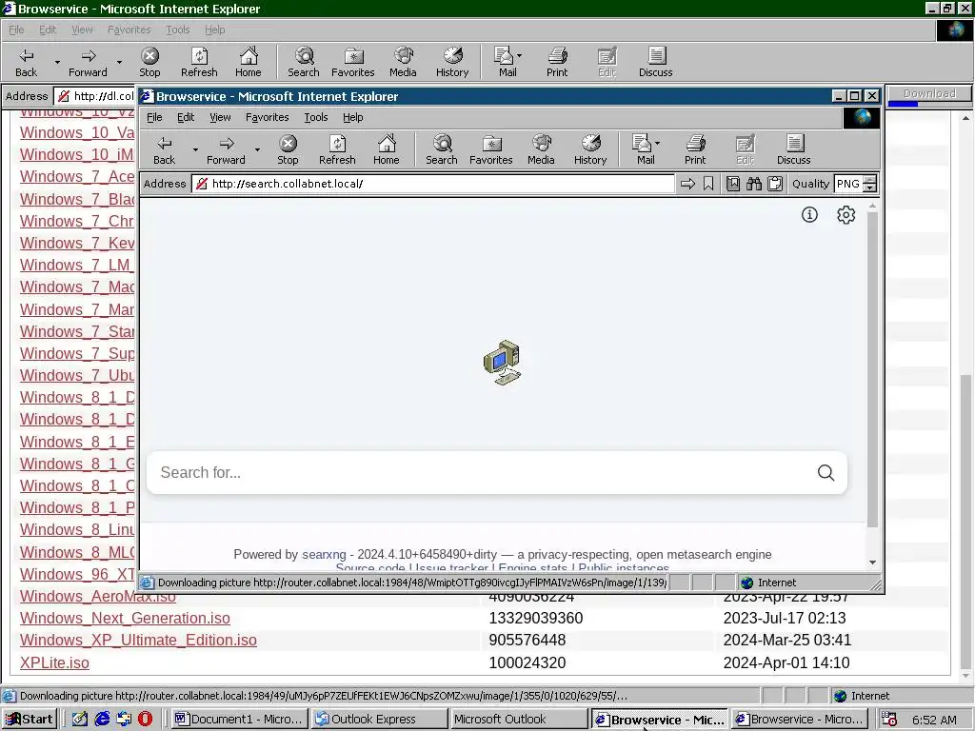The width and height of the screenshot is (975, 731).
Task: Click the binoculars find icon
Action: pyautogui.click(x=754, y=184)
